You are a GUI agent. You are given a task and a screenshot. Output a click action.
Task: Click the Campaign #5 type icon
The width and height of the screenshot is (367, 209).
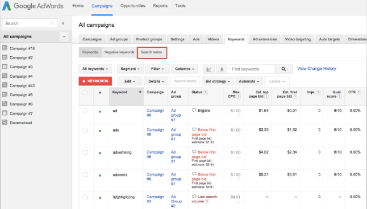4,95
